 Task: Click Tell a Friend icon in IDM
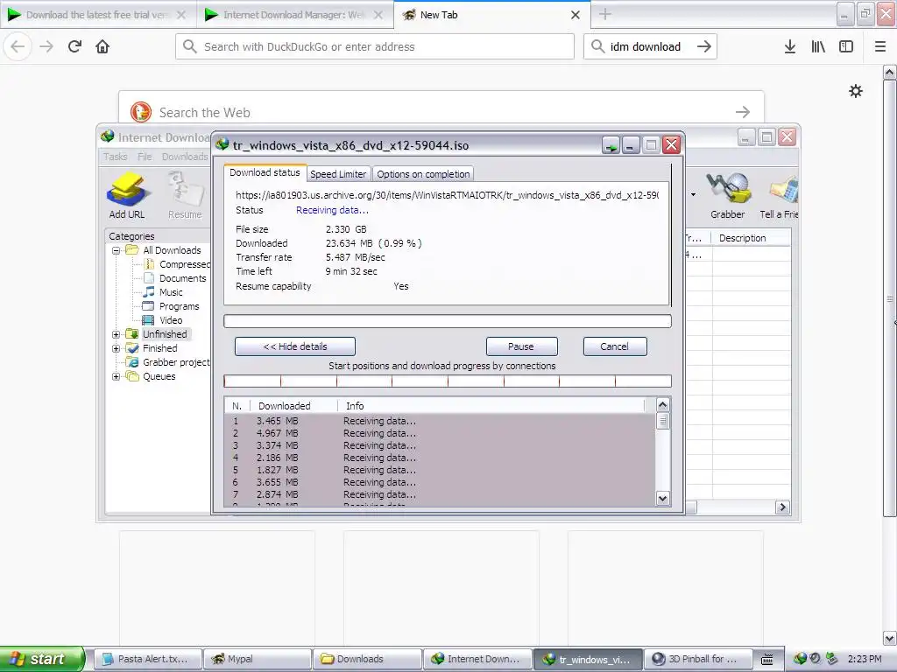click(x=779, y=195)
